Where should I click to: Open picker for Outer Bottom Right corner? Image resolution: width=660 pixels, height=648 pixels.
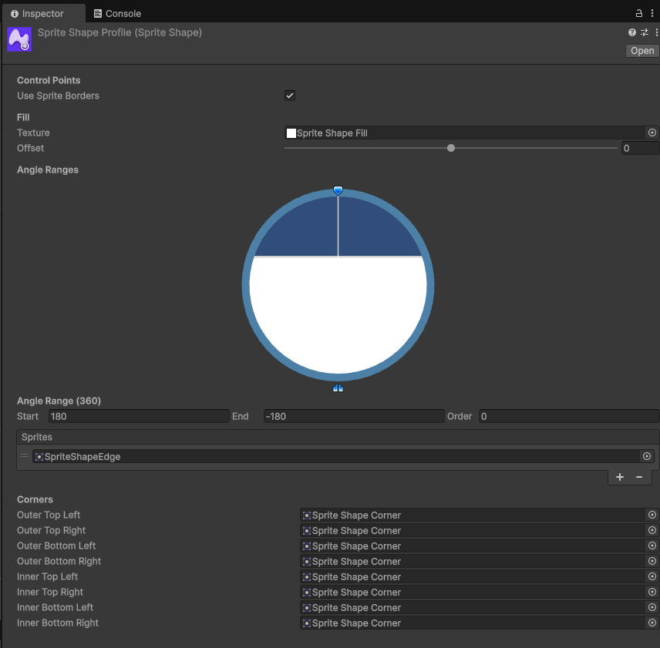coord(652,562)
